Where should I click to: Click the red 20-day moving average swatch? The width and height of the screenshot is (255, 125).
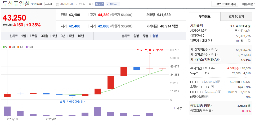click(x=10, y=47)
